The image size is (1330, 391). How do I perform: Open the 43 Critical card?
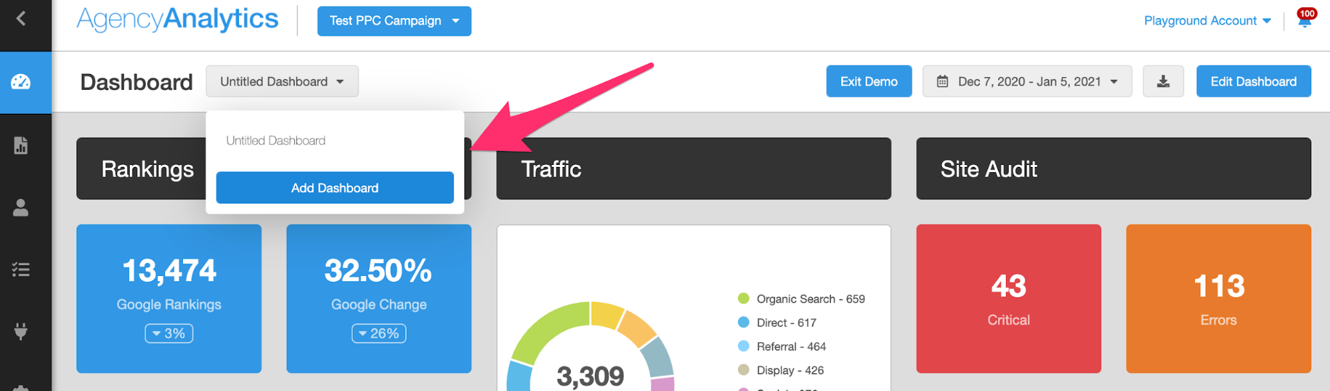(1009, 299)
